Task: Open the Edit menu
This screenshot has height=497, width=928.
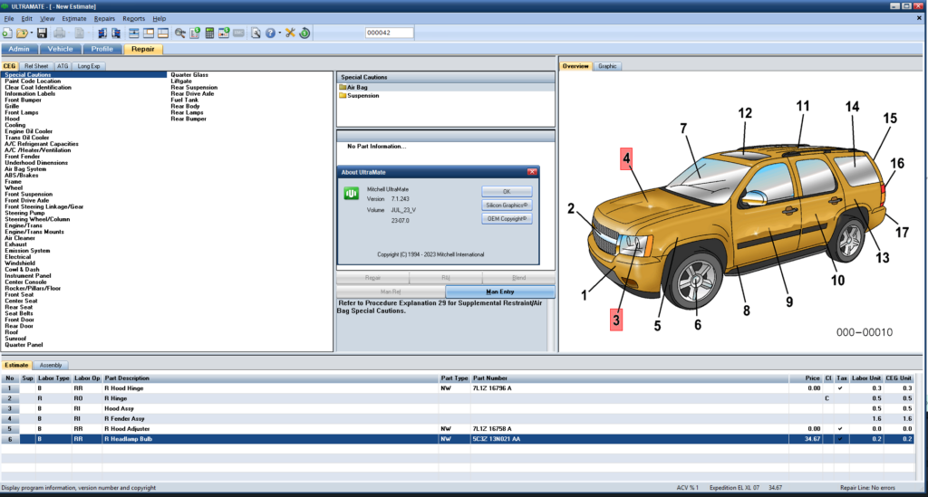Action: [x=27, y=19]
